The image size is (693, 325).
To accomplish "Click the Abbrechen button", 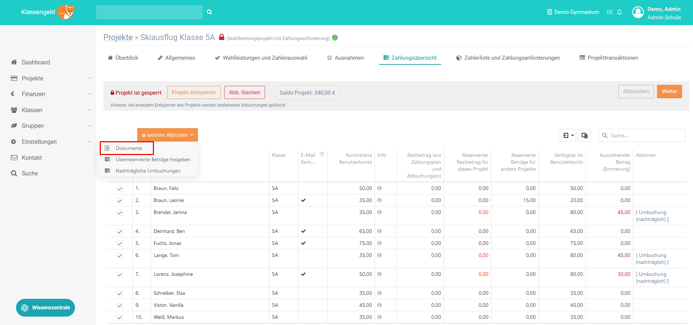I will pos(636,91).
